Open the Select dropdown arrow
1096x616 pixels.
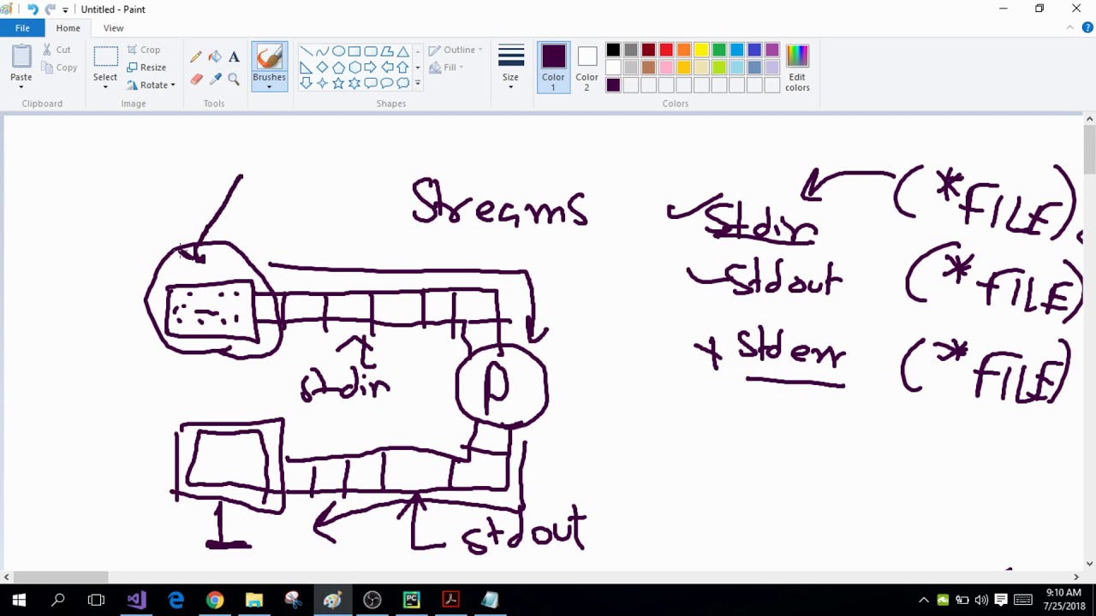click(x=105, y=86)
